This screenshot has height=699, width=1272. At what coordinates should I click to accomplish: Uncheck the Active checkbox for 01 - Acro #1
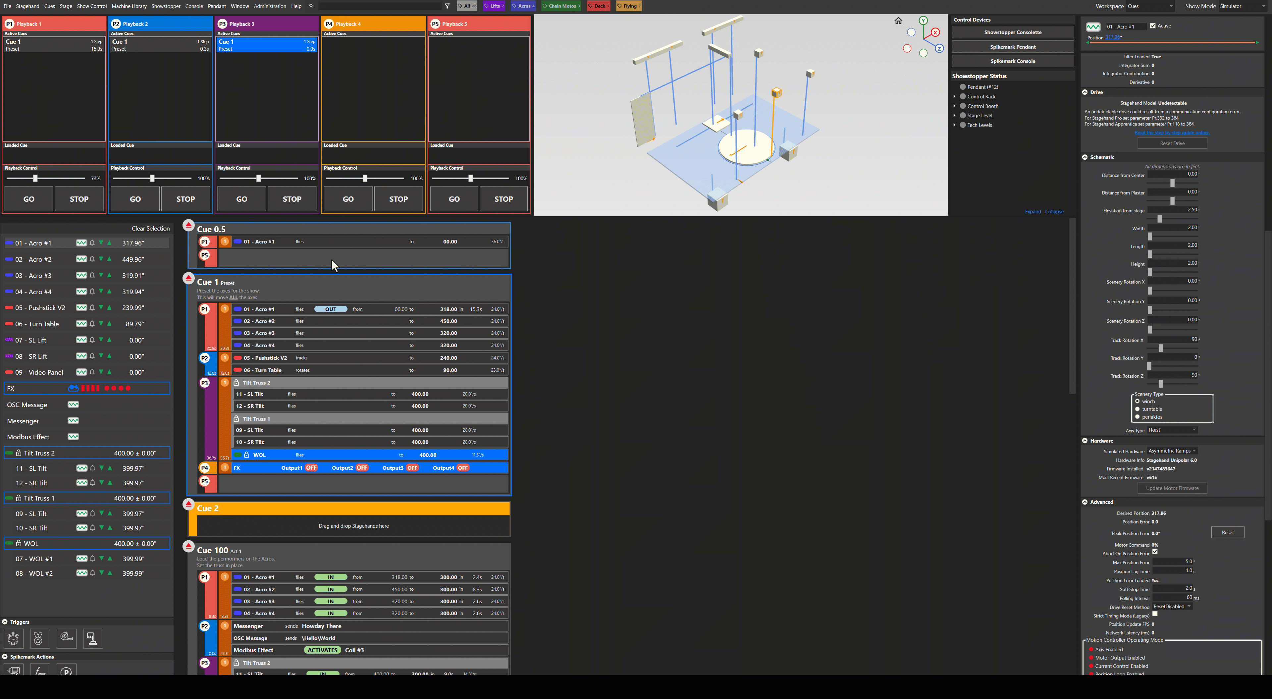pyautogui.click(x=1152, y=26)
